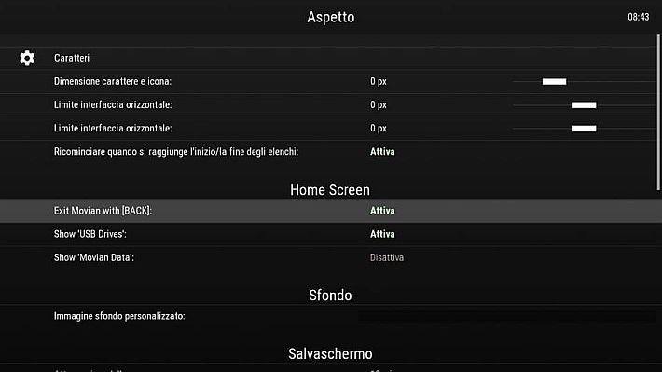The height and width of the screenshot is (372, 662).
Task: Select the Sfondo section header
Action: [330, 296]
